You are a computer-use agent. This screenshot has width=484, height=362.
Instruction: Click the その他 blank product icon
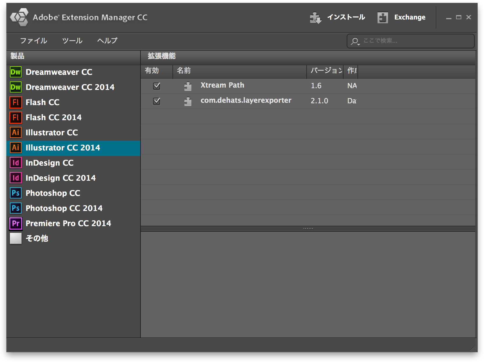(x=16, y=238)
